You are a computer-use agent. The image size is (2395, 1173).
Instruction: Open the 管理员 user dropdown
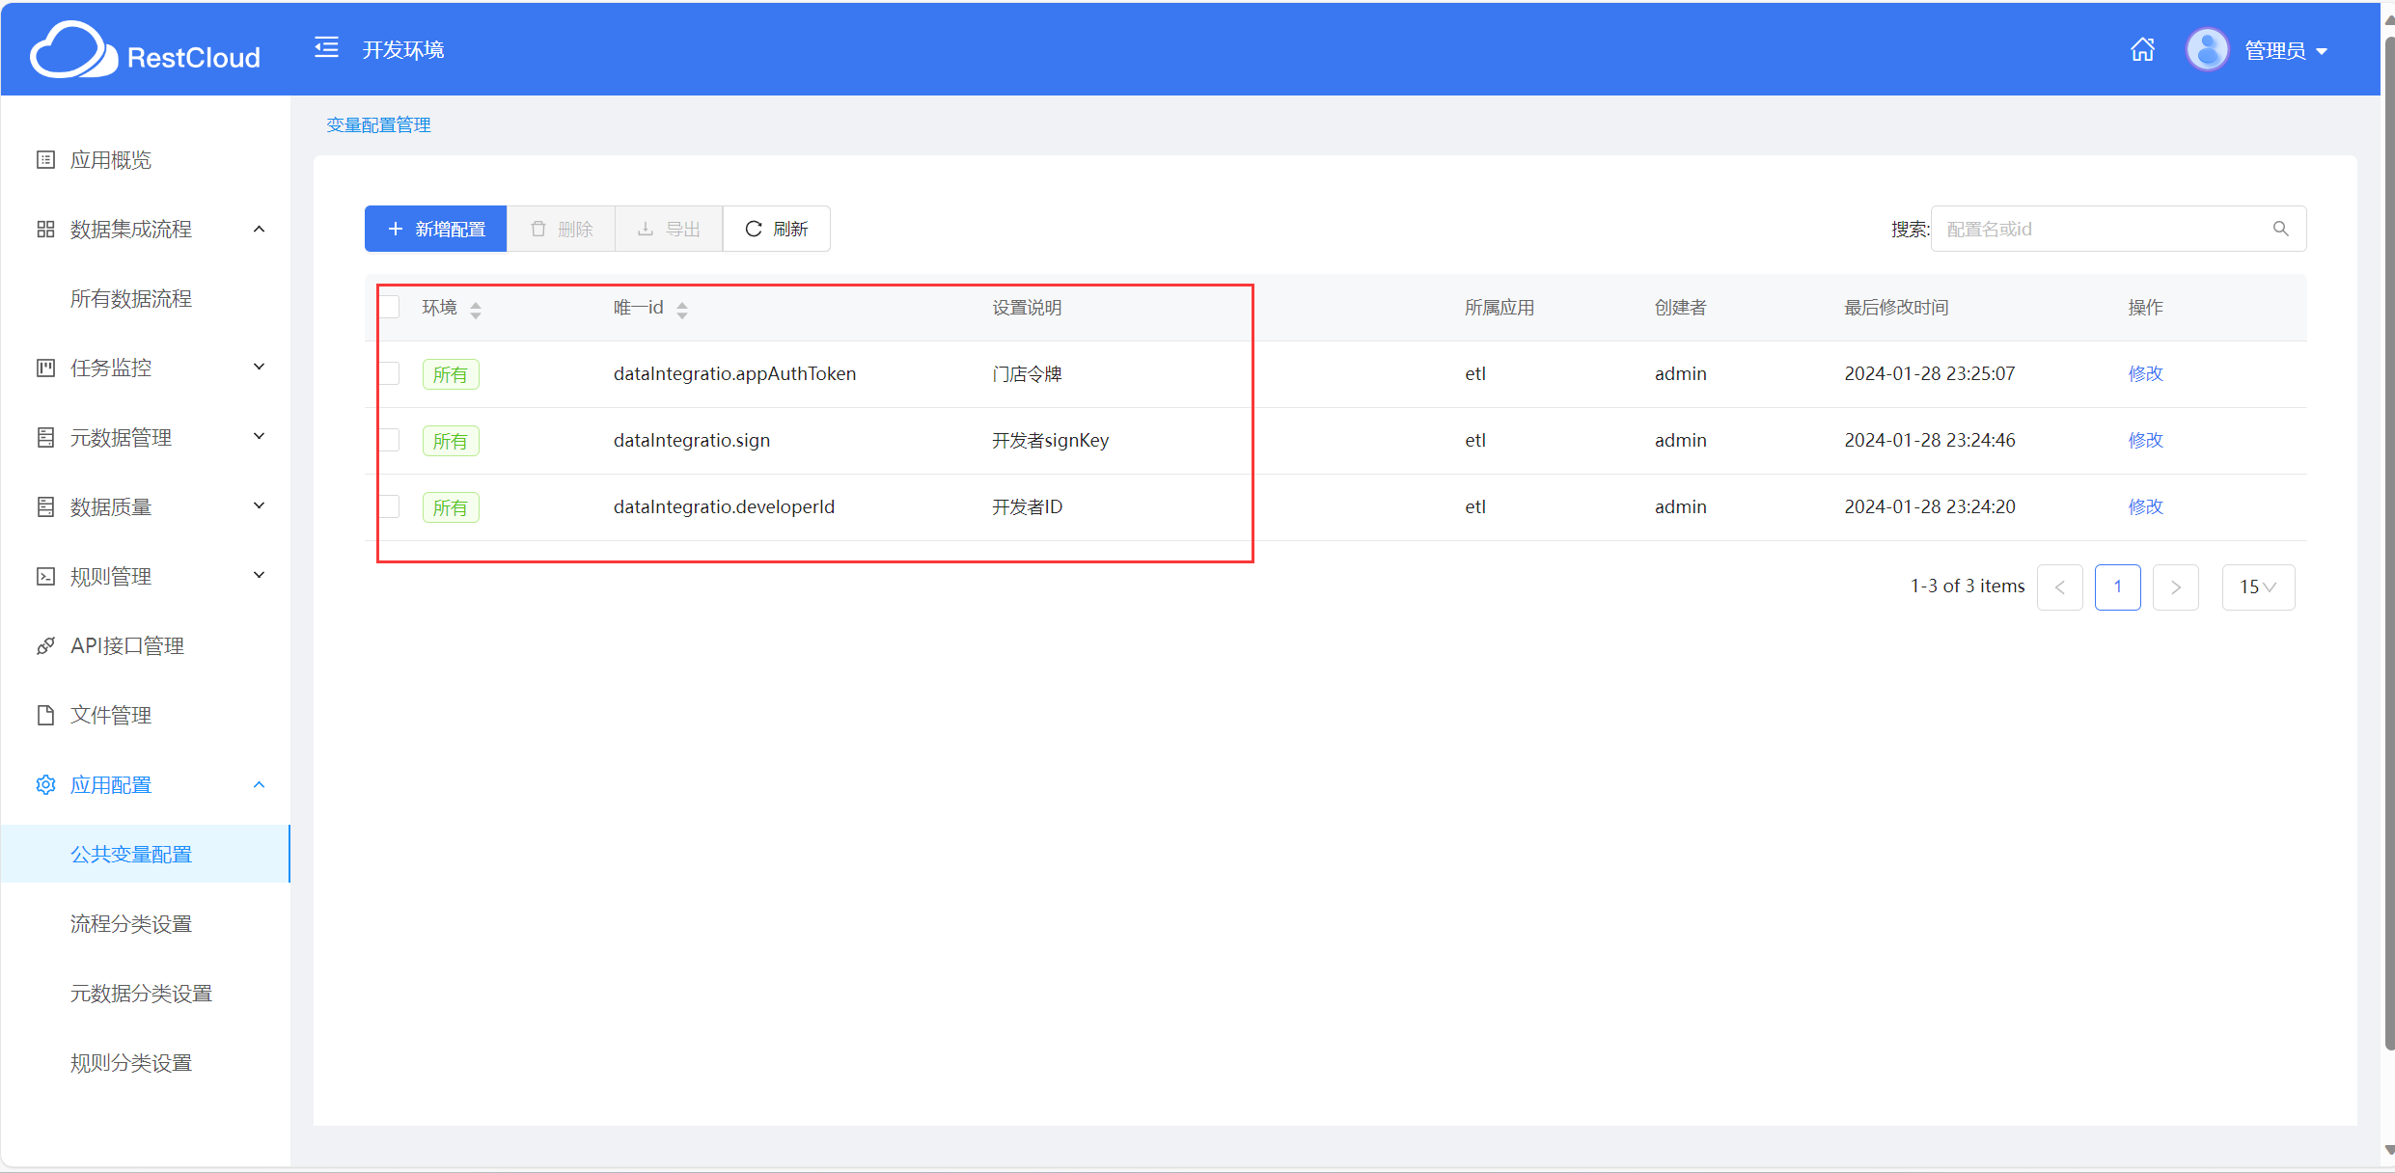pos(2286,50)
